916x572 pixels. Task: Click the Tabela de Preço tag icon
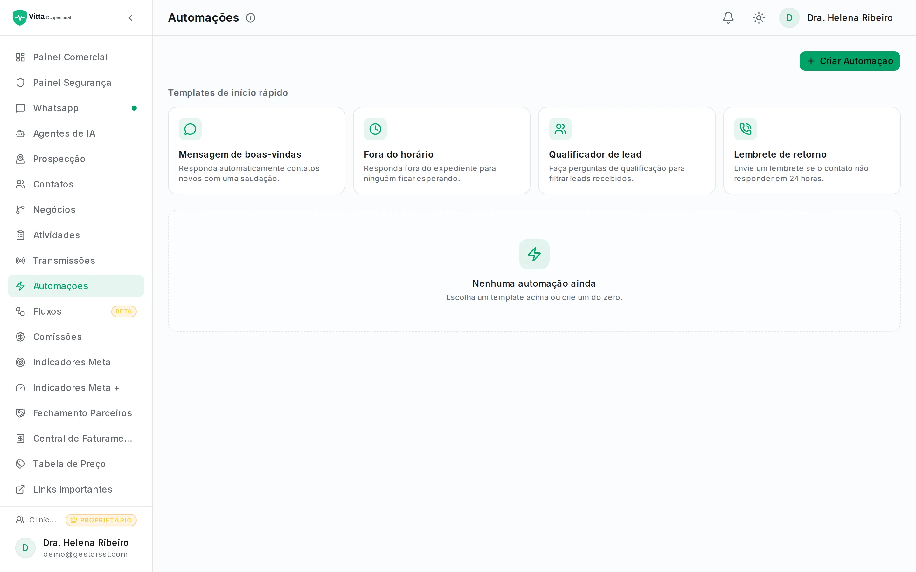tap(20, 464)
